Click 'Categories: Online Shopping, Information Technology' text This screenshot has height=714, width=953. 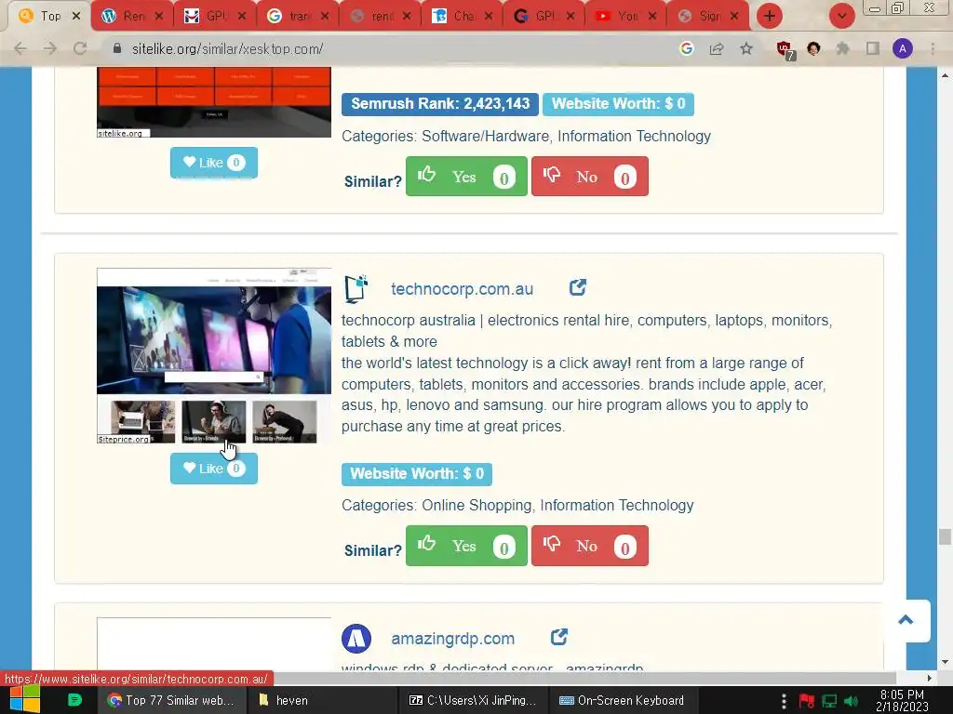point(517,505)
